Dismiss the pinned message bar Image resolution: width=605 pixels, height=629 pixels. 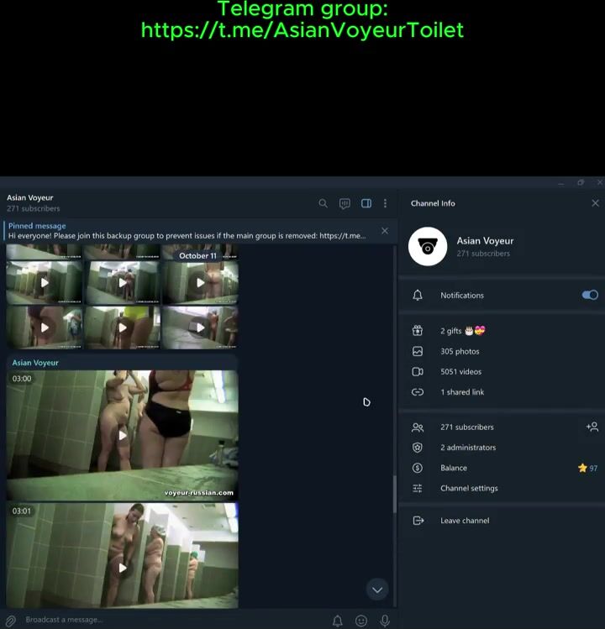tap(385, 231)
